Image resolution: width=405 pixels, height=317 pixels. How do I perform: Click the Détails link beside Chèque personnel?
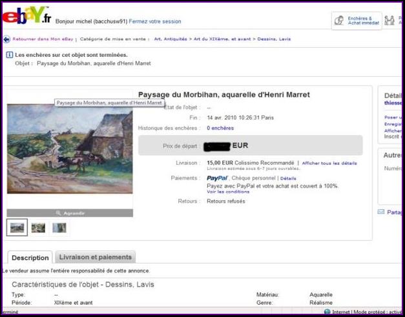(x=288, y=178)
